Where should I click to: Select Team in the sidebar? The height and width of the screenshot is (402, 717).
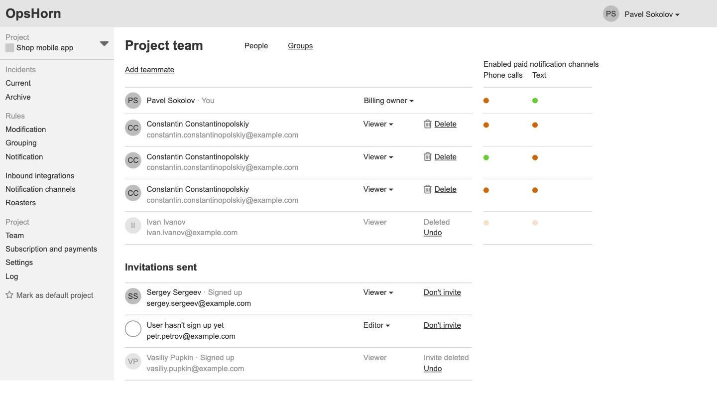pyautogui.click(x=14, y=236)
